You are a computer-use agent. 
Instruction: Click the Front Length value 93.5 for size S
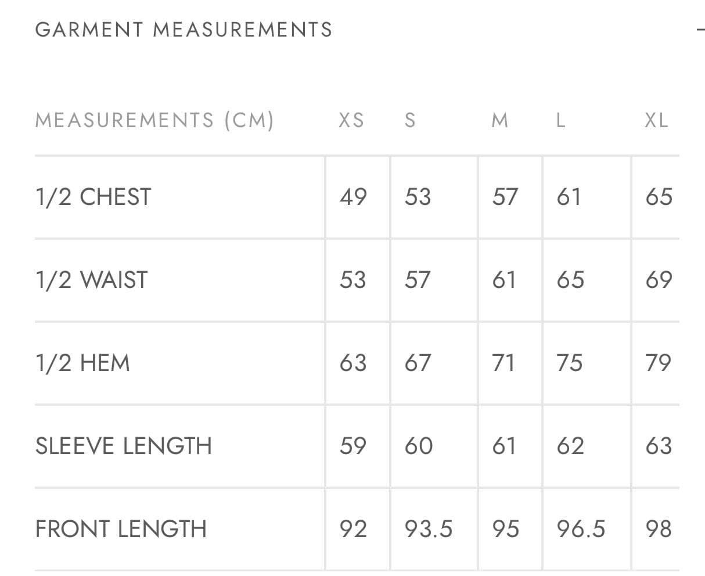(x=429, y=529)
